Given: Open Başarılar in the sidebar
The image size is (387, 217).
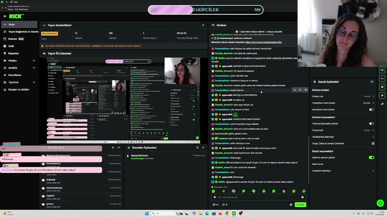Looking at the screenshot, I should (x=19, y=53).
